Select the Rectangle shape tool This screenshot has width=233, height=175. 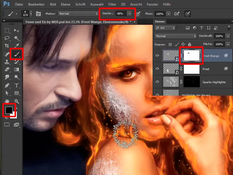pyautogui.click(x=17, y=93)
